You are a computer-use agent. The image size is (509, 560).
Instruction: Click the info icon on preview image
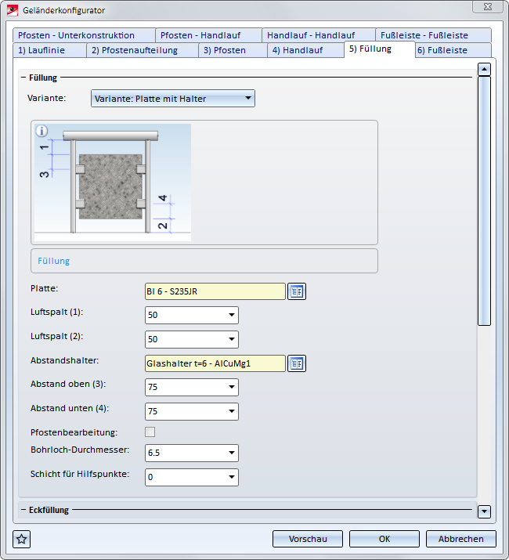click(42, 132)
